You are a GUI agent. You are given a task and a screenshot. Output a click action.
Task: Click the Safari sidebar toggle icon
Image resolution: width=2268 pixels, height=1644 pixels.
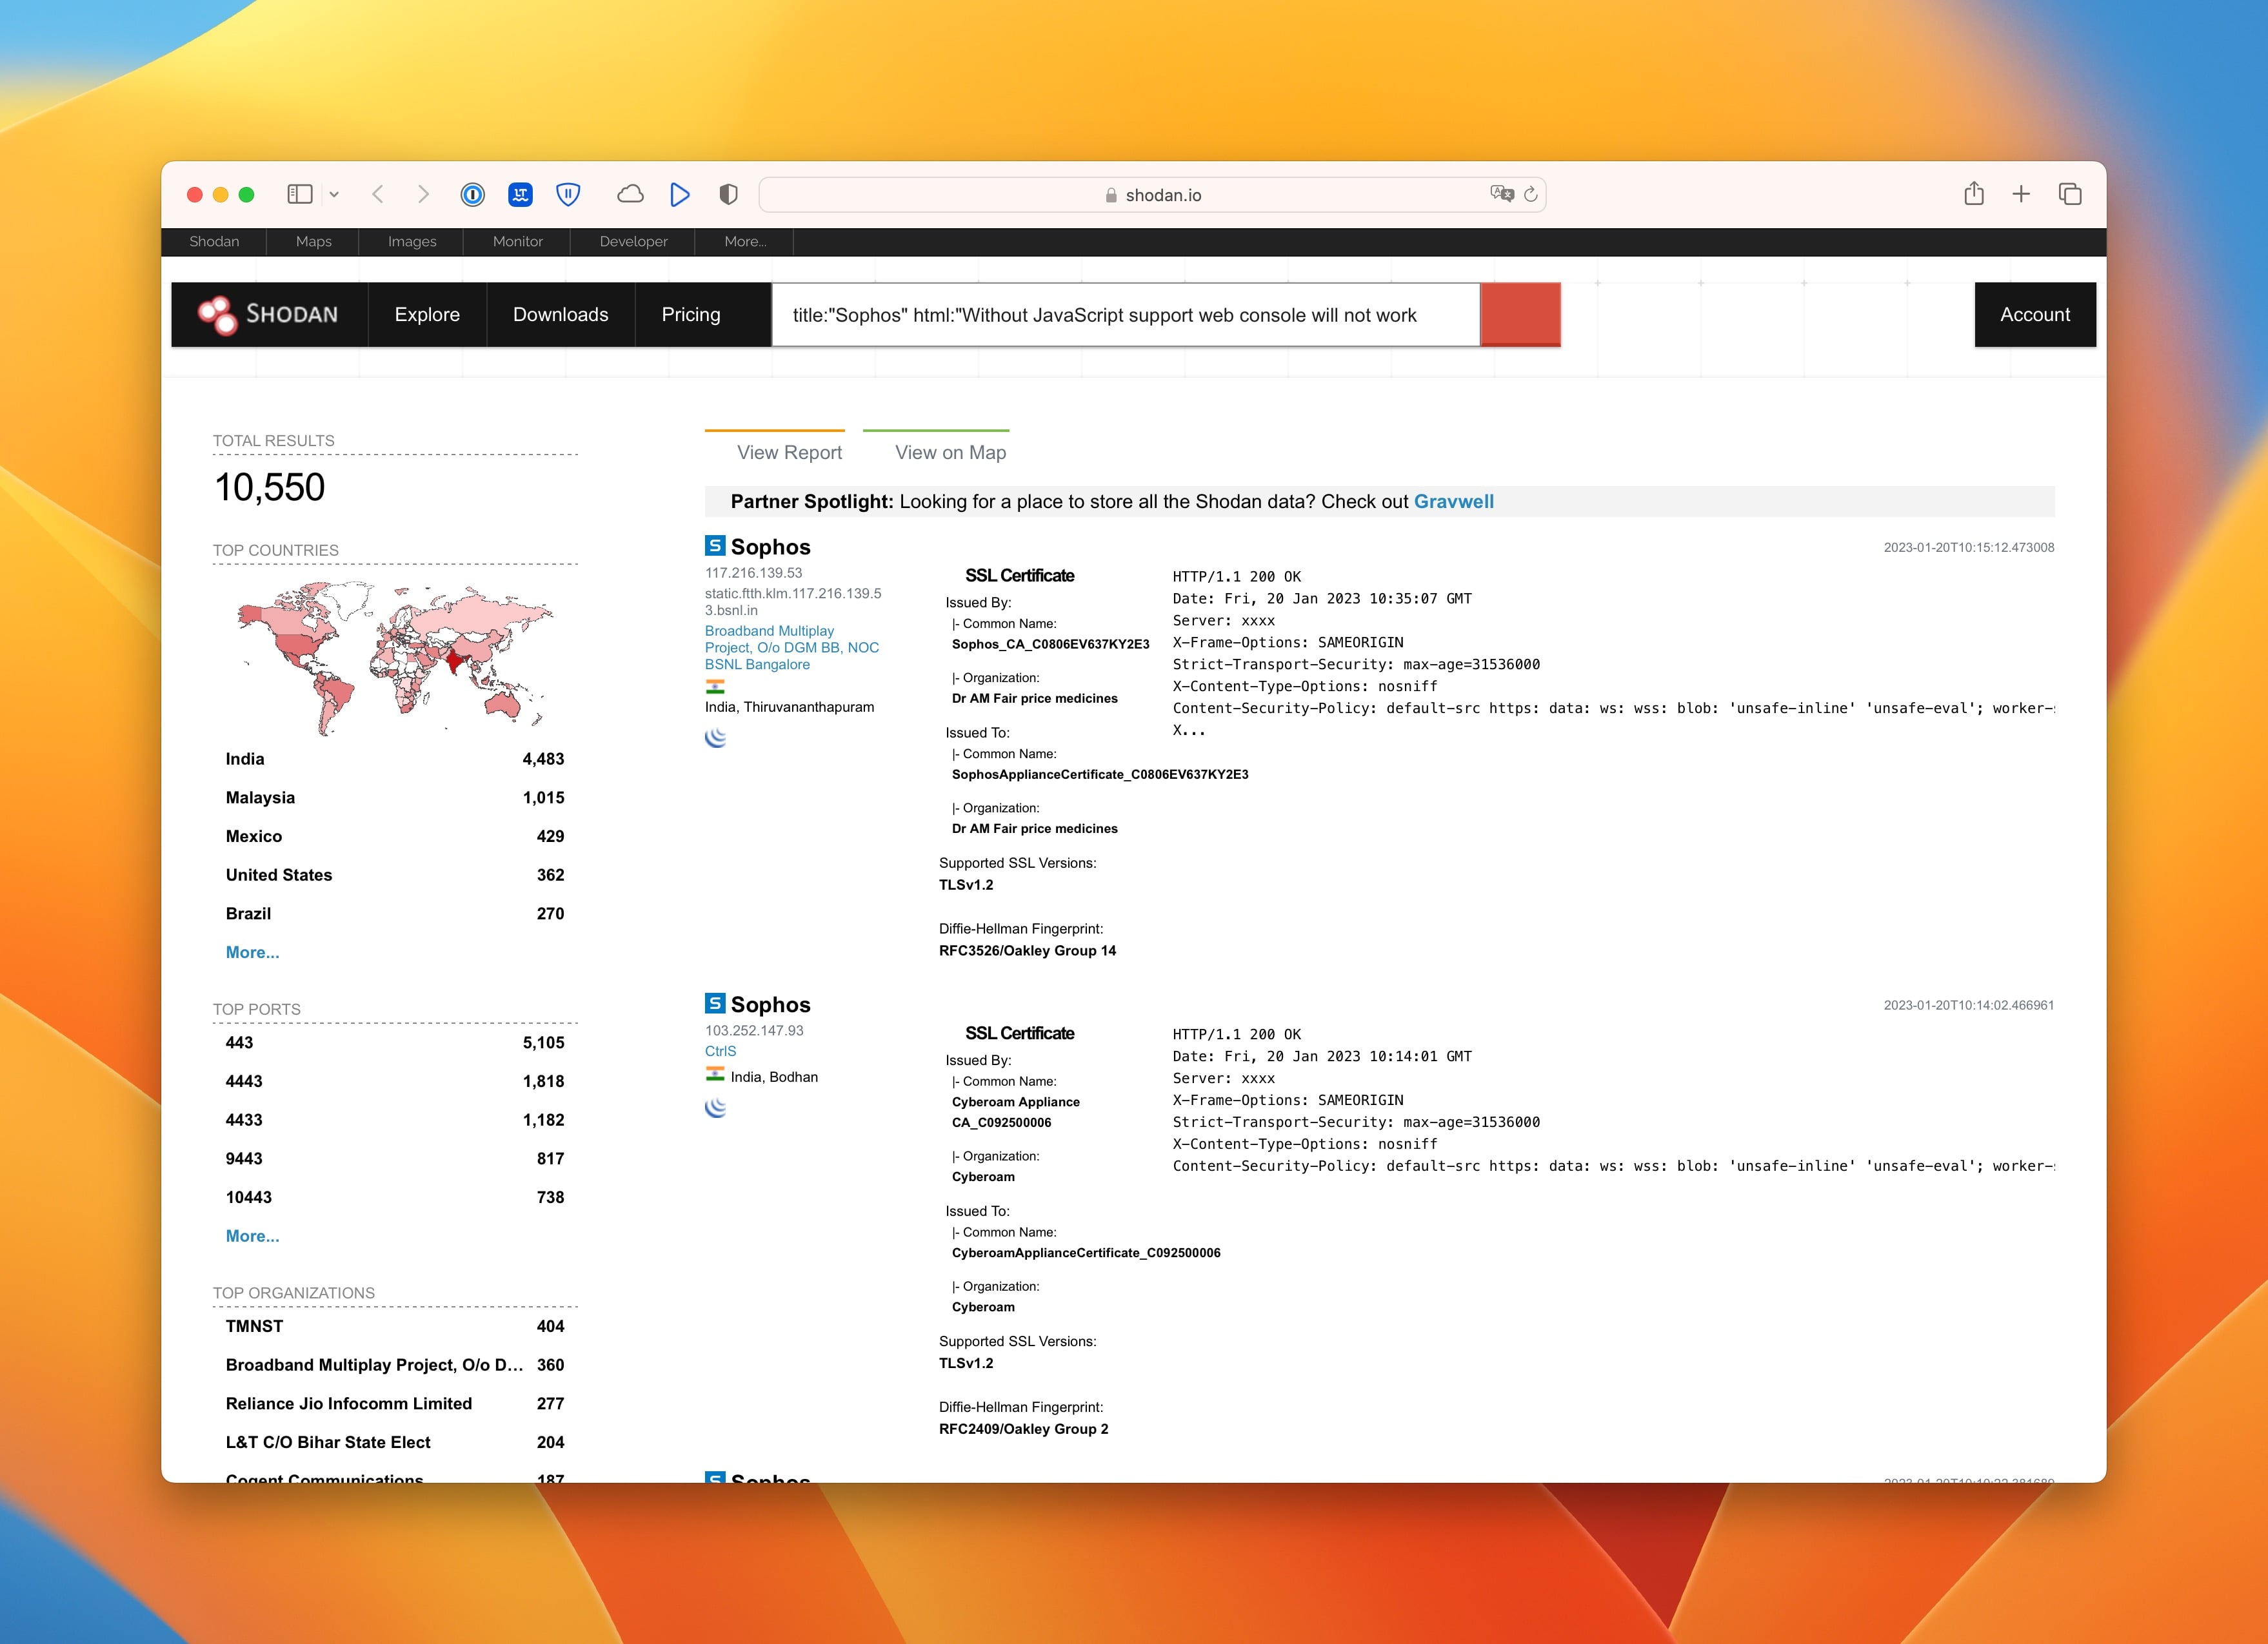coord(299,194)
